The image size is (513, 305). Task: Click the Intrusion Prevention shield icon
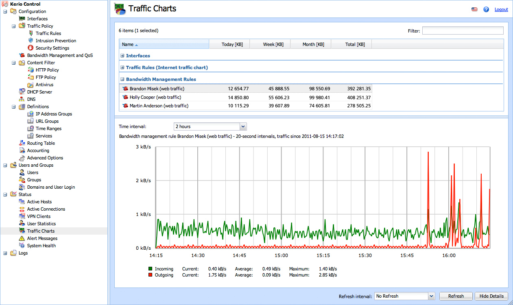point(31,41)
